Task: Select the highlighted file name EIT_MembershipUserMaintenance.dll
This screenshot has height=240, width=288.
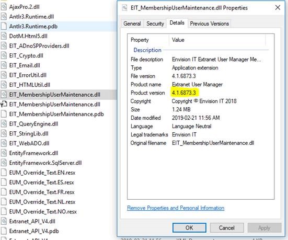Action: (54, 95)
